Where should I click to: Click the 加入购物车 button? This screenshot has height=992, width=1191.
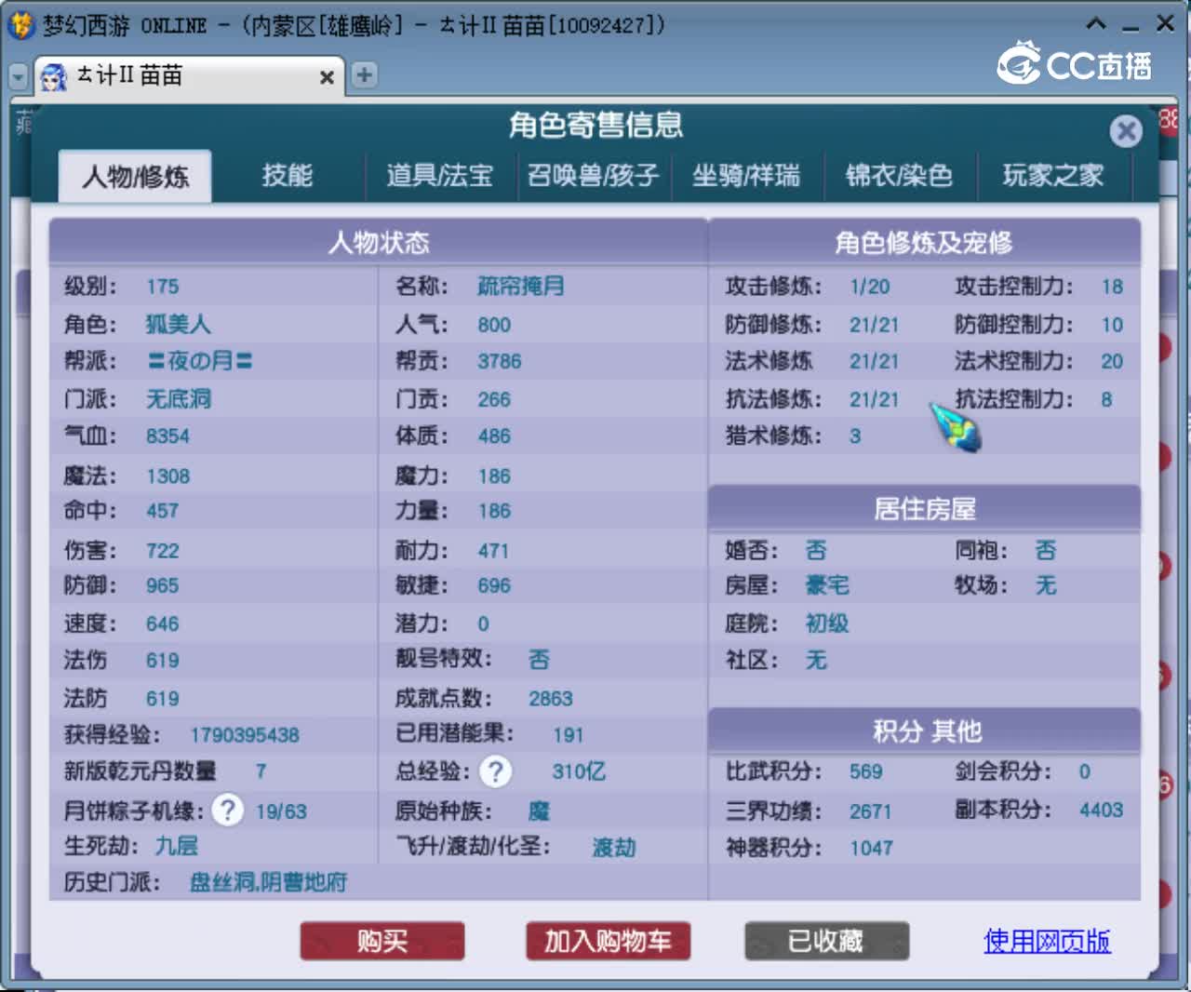pyautogui.click(x=608, y=941)
